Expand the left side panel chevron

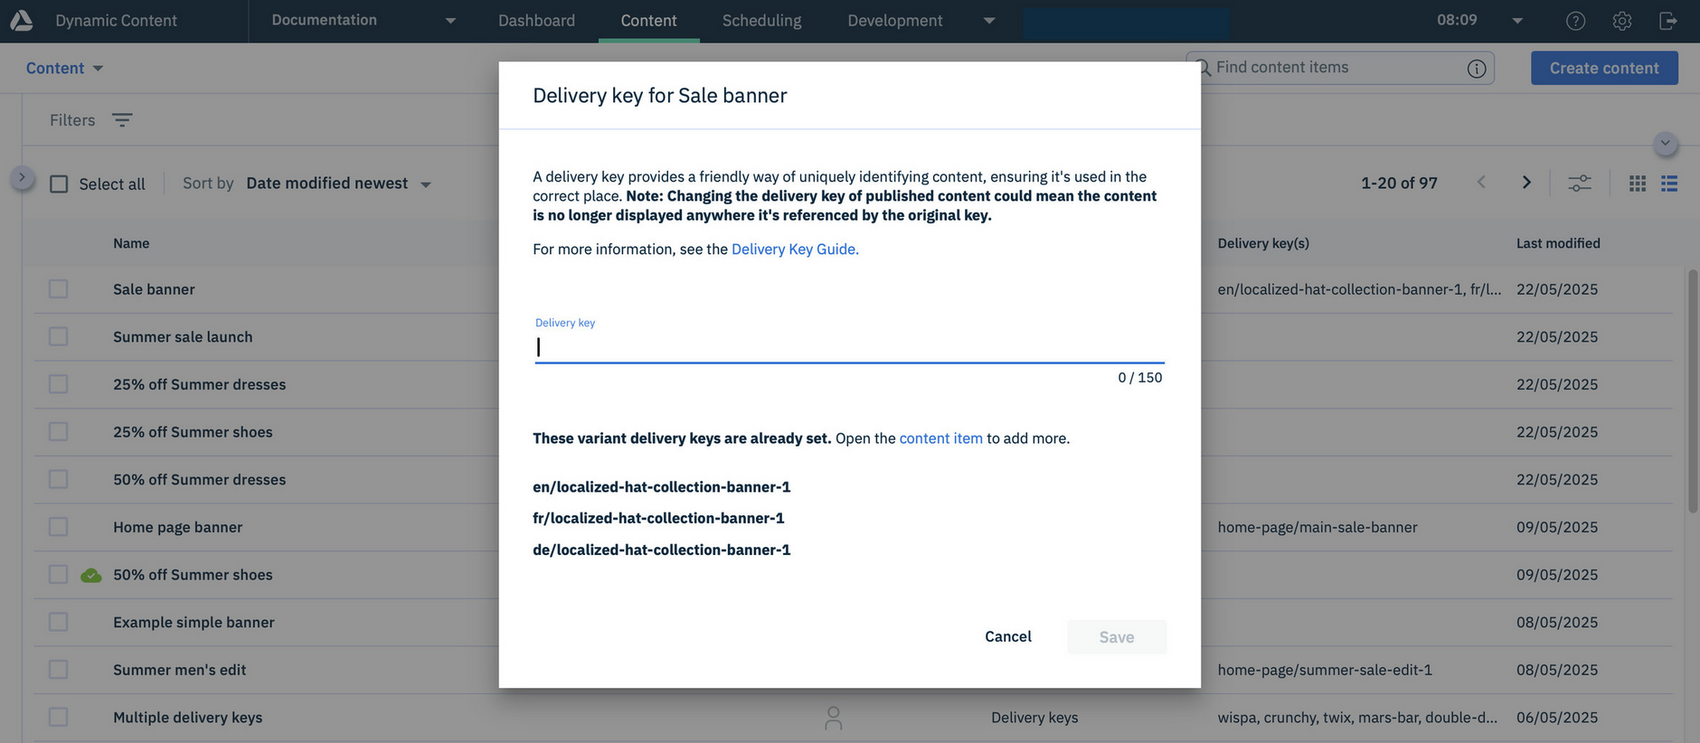[x=22, y=178]
